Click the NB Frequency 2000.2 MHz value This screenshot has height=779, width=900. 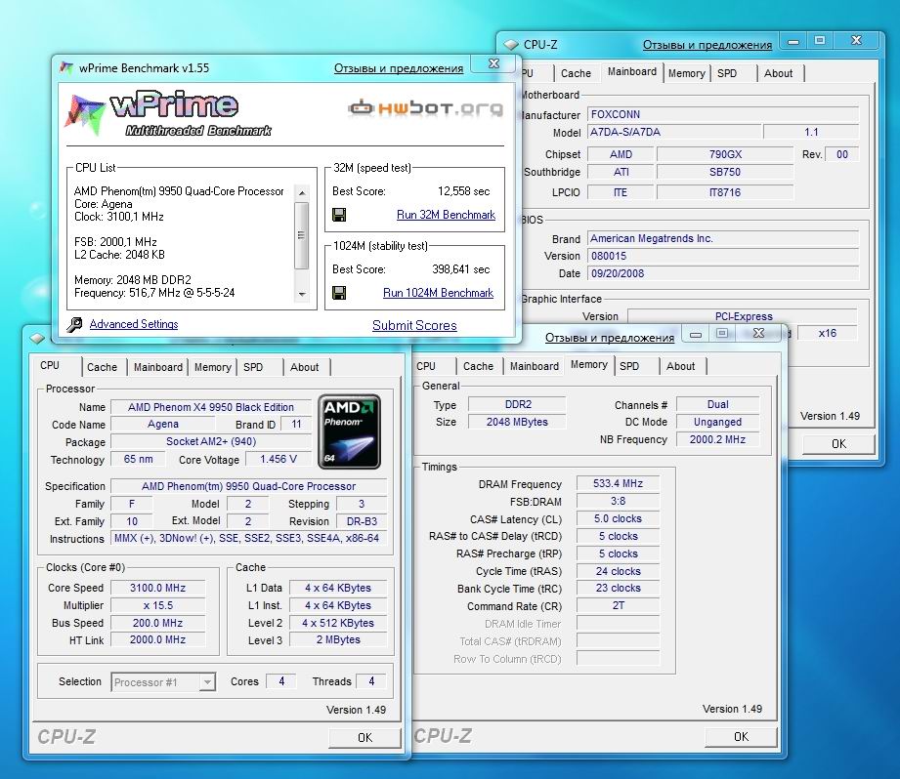717,439
